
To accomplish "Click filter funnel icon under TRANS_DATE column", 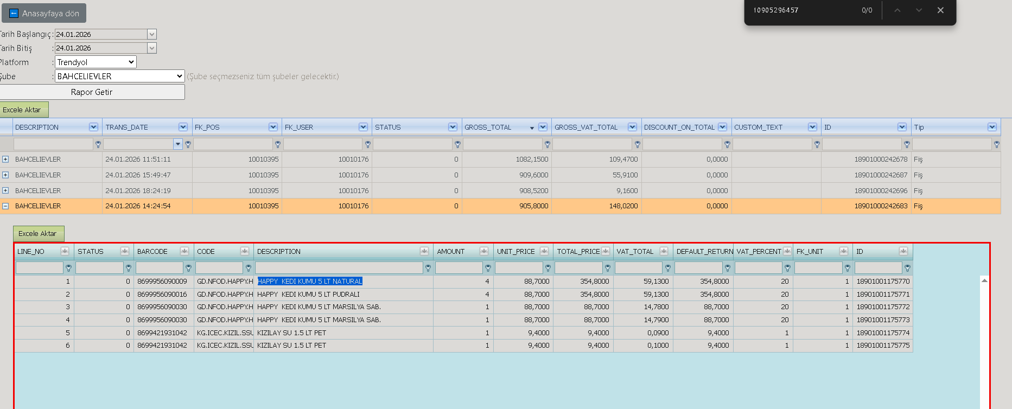I will tap(188, 144).
